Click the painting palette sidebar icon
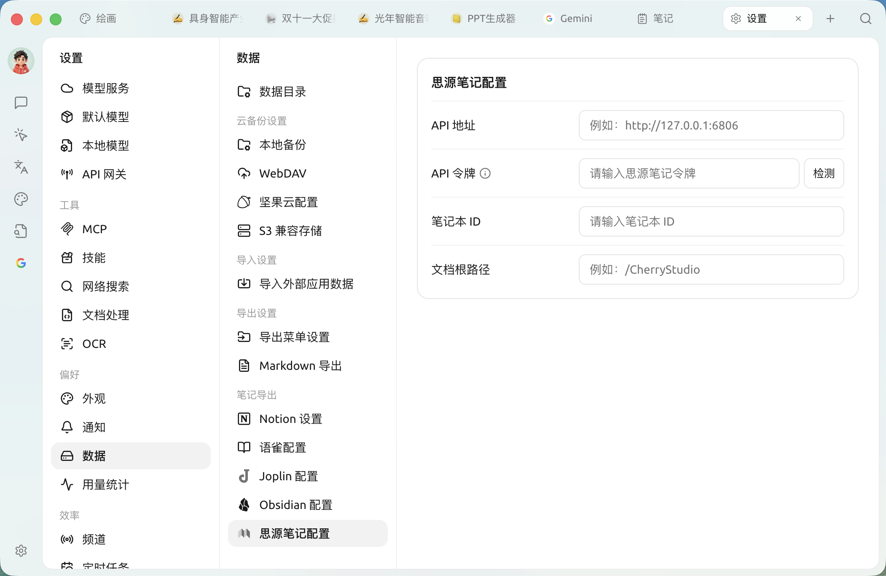886x576 pixels. [x=21, y=199]
